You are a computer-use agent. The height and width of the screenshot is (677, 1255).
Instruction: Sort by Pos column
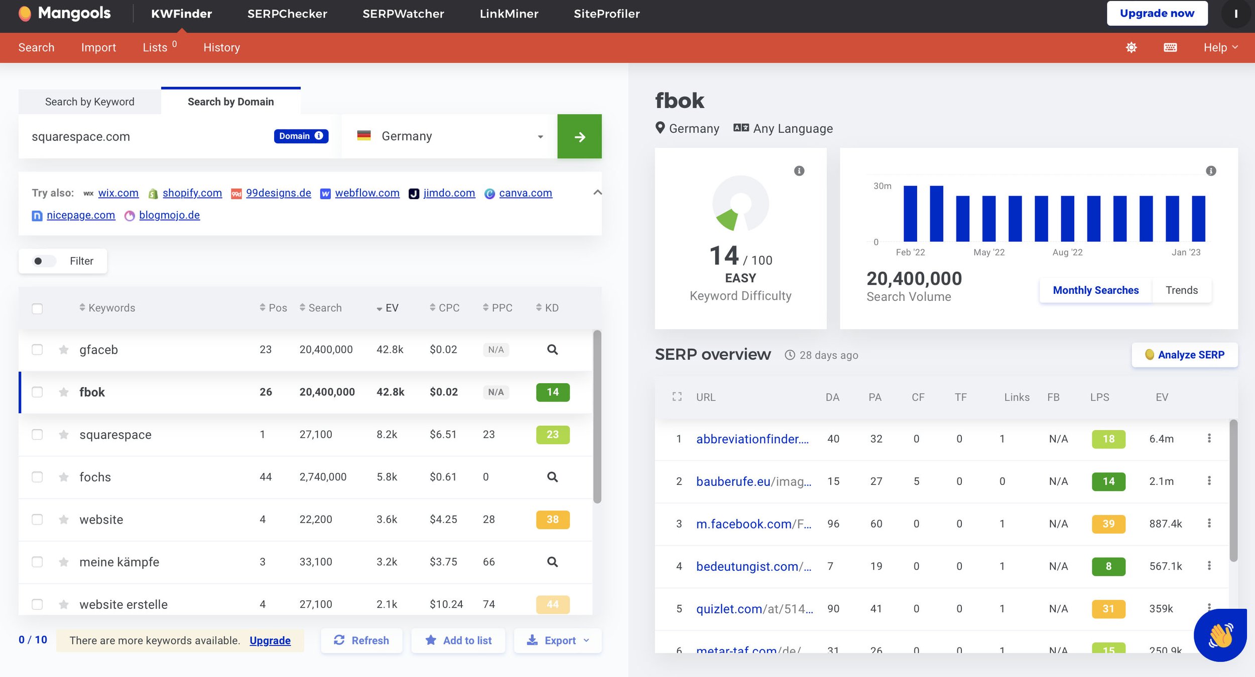point(273,308)
